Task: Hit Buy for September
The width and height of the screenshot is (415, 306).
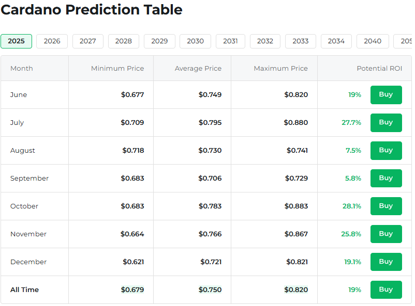Action: click(386, 179)
